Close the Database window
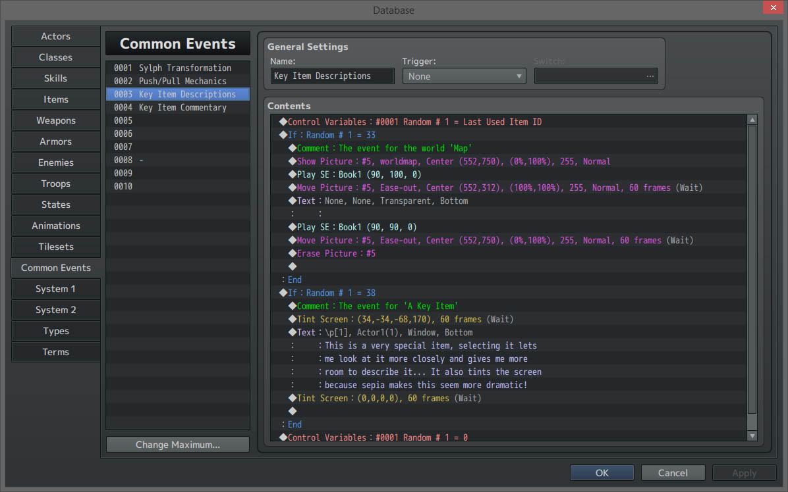The image size is (788, 492). pyautogui.click(x=772, y=8)
